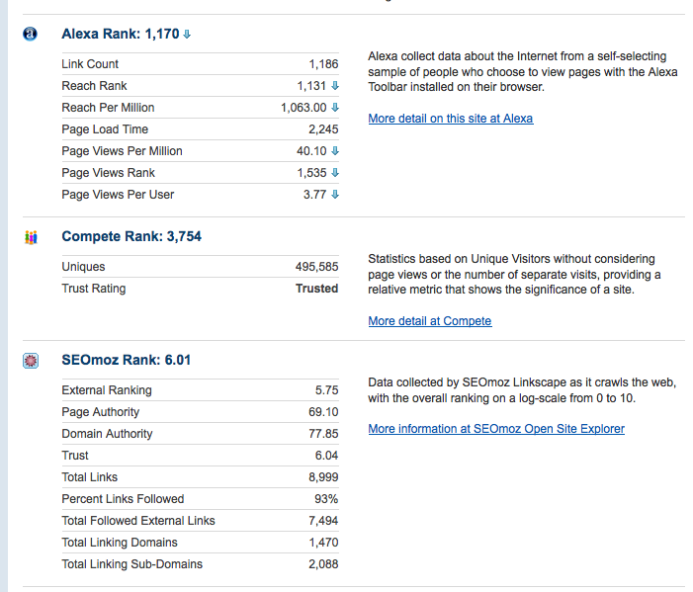Select the Total Followed External Links label
Image resolution: width=693 pixels, height=592 pixels.
click(x=138, y=521)
